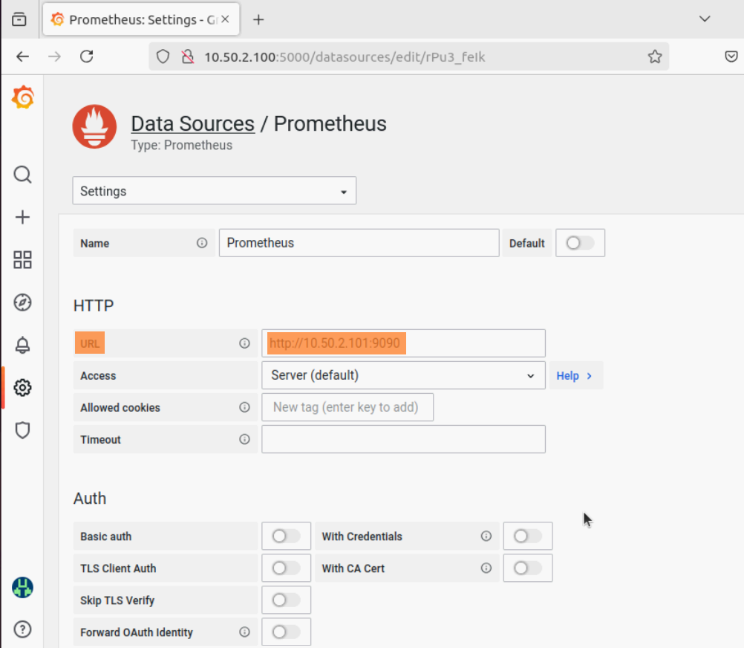Bookmark this page with the star icon
Image resolution: width=744 pixels, height=648 pixels.
pos(655,56)
